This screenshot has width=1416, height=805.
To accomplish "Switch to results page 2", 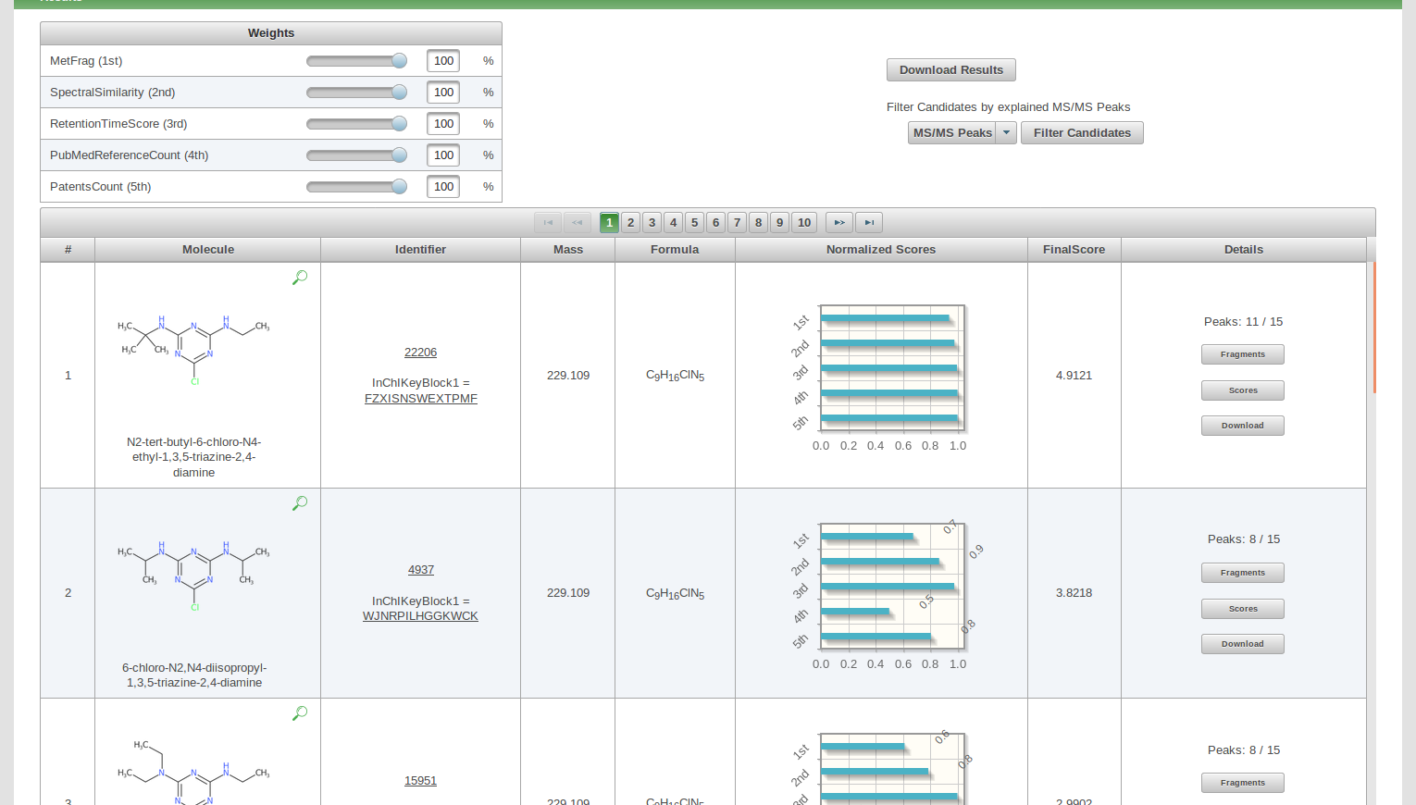I will click(630, 222).
